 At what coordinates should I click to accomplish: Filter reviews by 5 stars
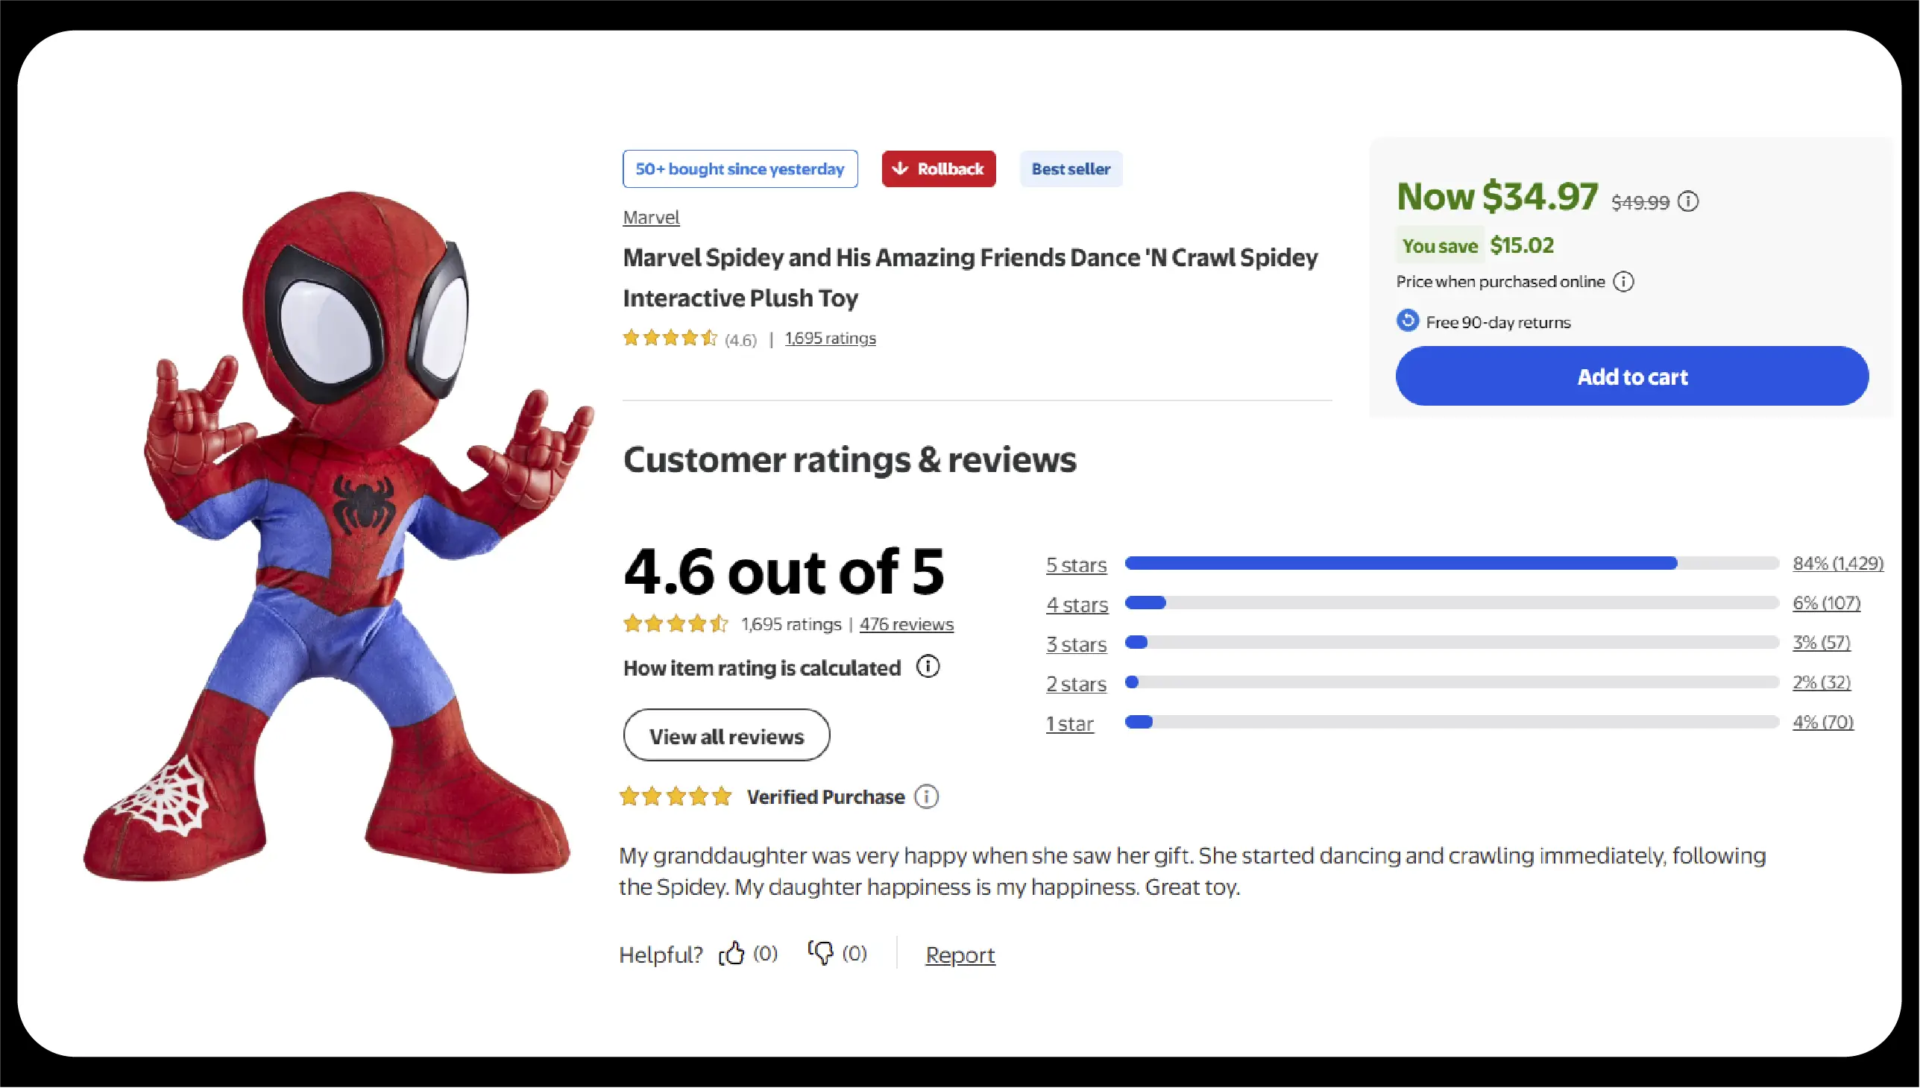[x=1076, y=565]
